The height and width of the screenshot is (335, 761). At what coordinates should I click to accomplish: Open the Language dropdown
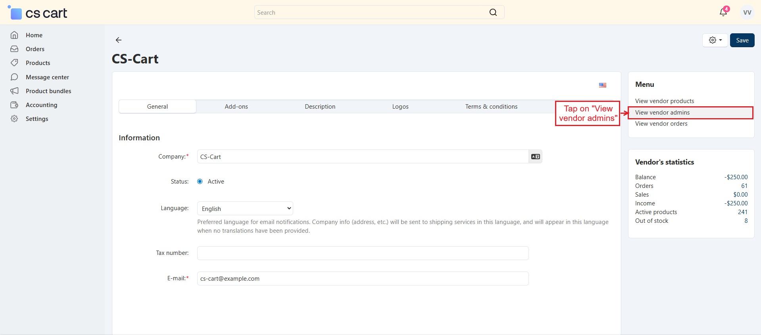[x=245, y=209]
